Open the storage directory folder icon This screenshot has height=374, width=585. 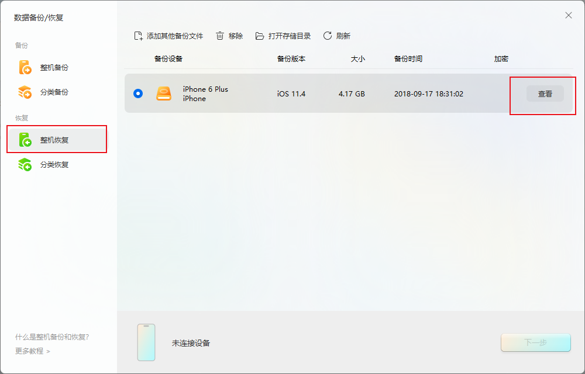tap(260, 36)
